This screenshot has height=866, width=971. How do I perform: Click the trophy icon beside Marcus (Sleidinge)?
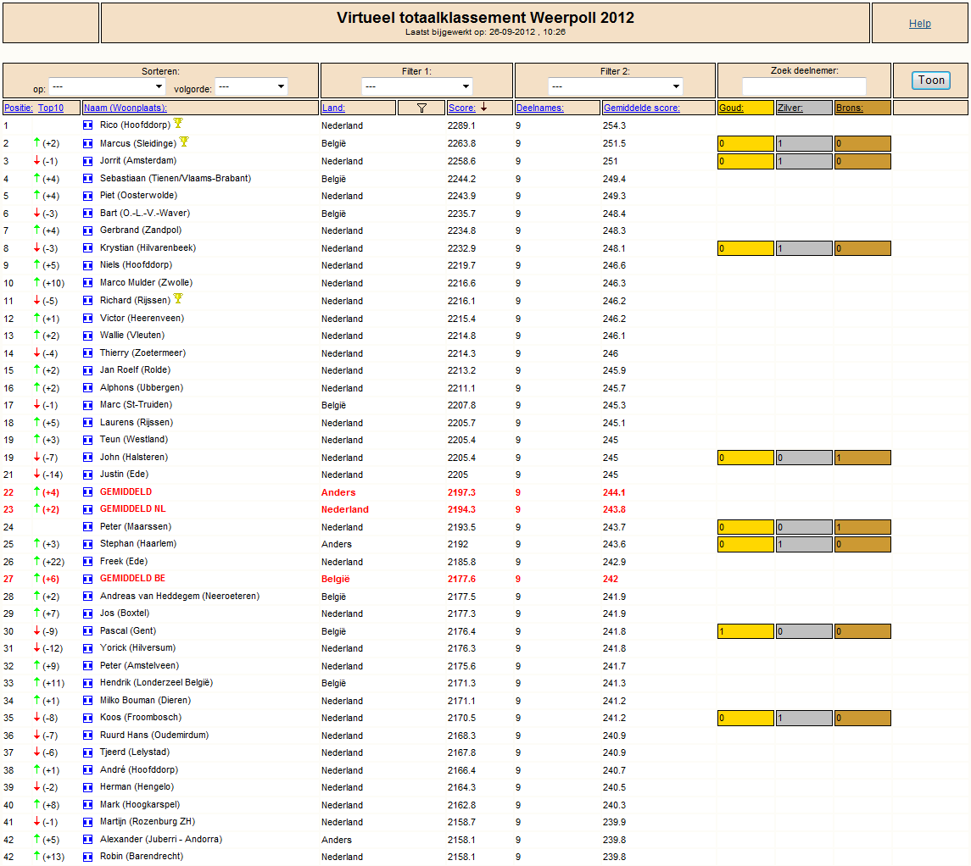(x=184, y=142)
